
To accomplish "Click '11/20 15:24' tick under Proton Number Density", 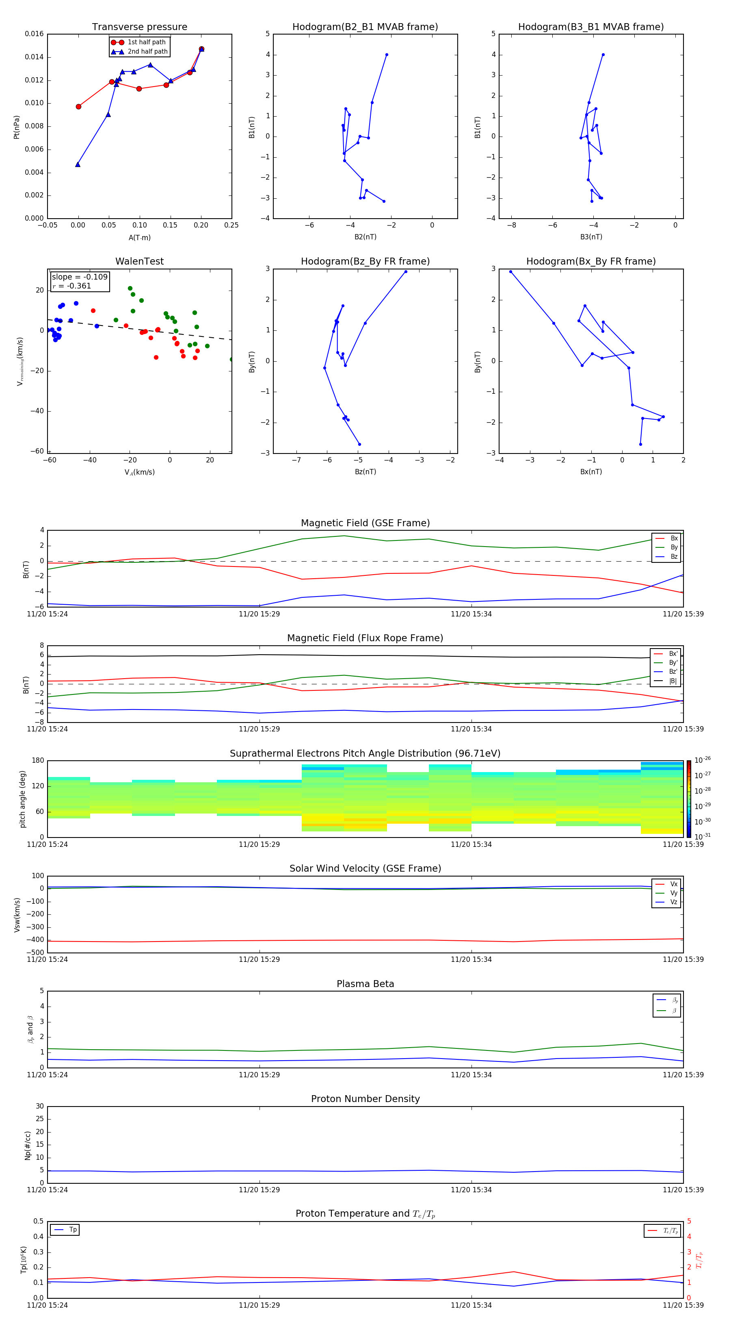I will point(48,1190).
